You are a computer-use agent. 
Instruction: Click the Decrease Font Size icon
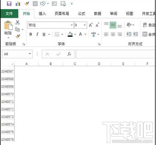point(97,25)
